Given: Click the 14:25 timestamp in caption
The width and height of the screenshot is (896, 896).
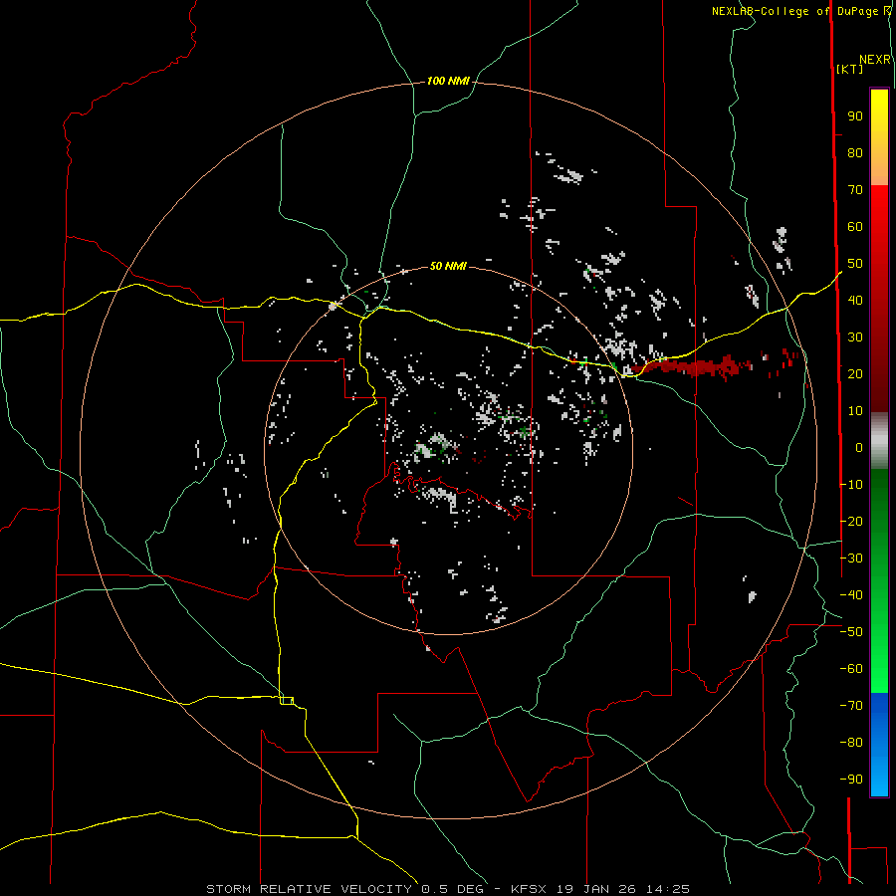Looking at the screenshot, I should tap(668, 889).
